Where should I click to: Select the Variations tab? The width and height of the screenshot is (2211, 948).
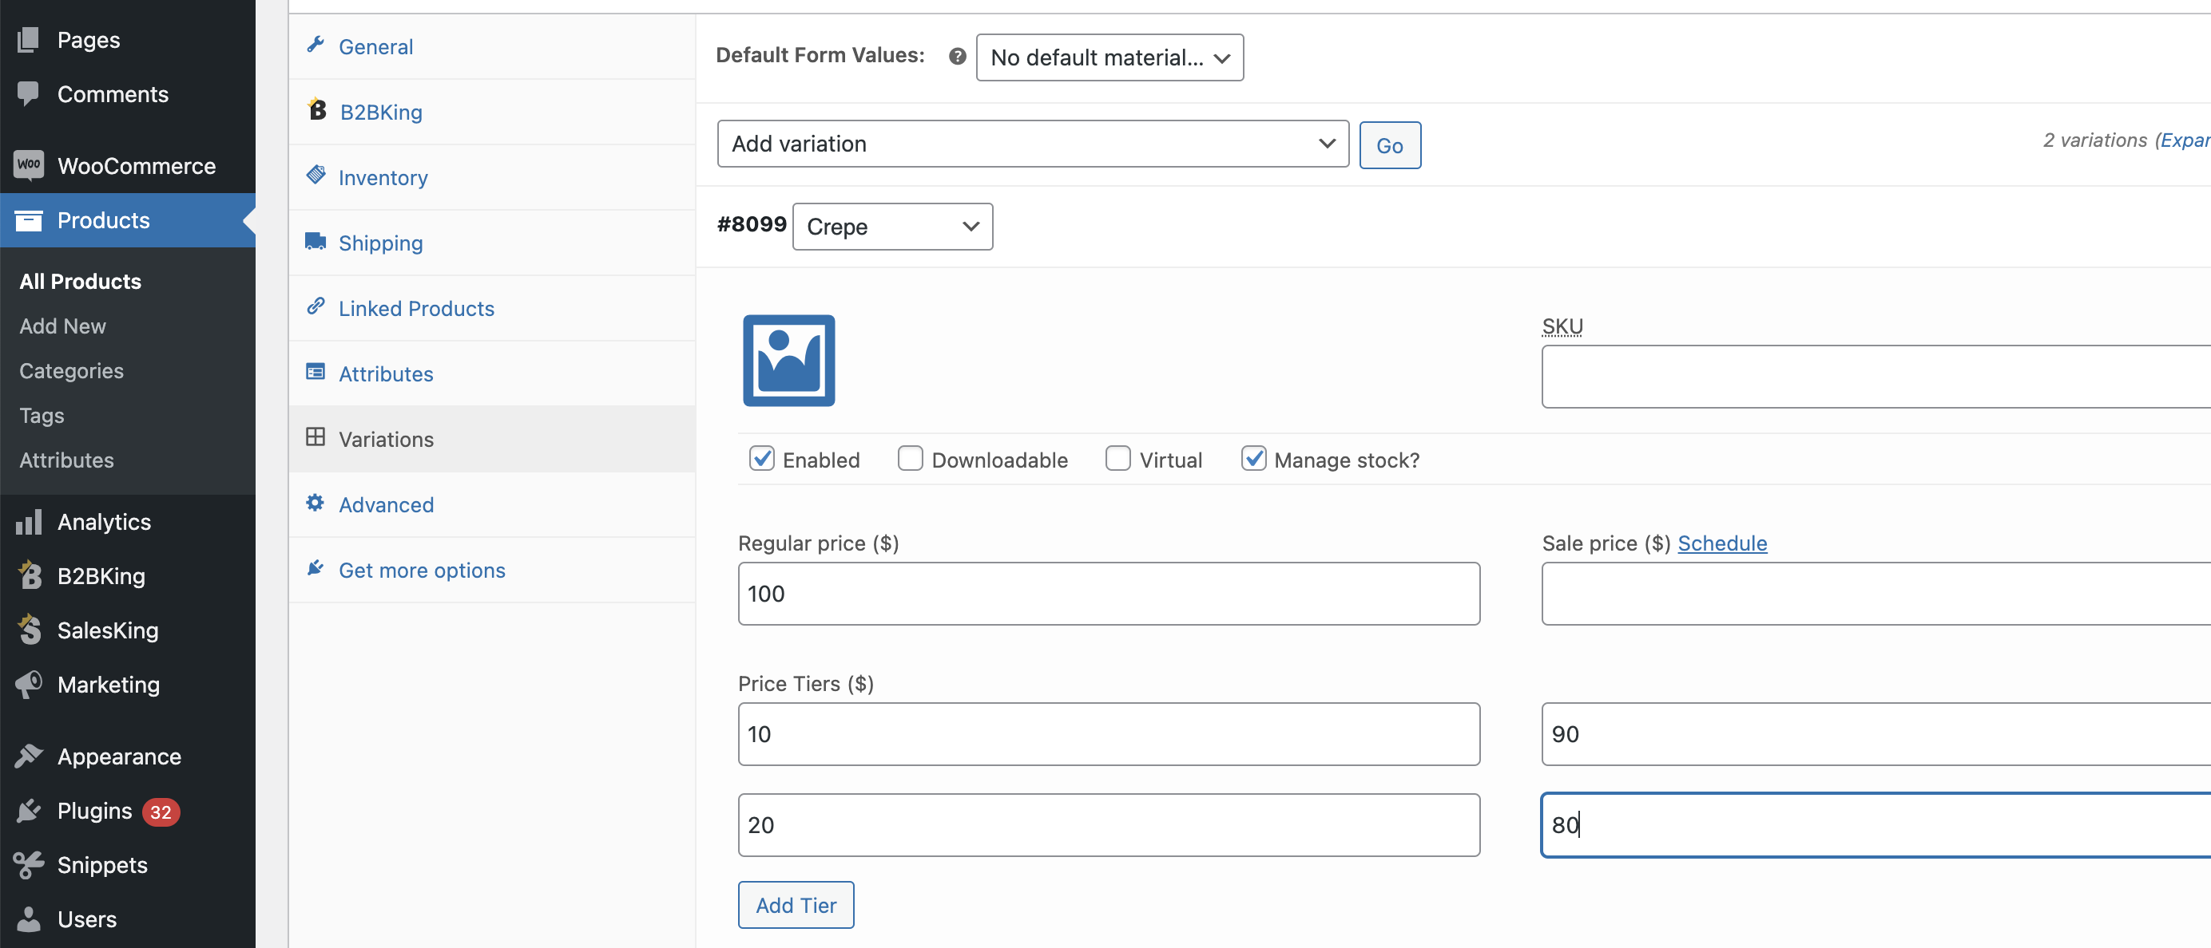point(492,439)
